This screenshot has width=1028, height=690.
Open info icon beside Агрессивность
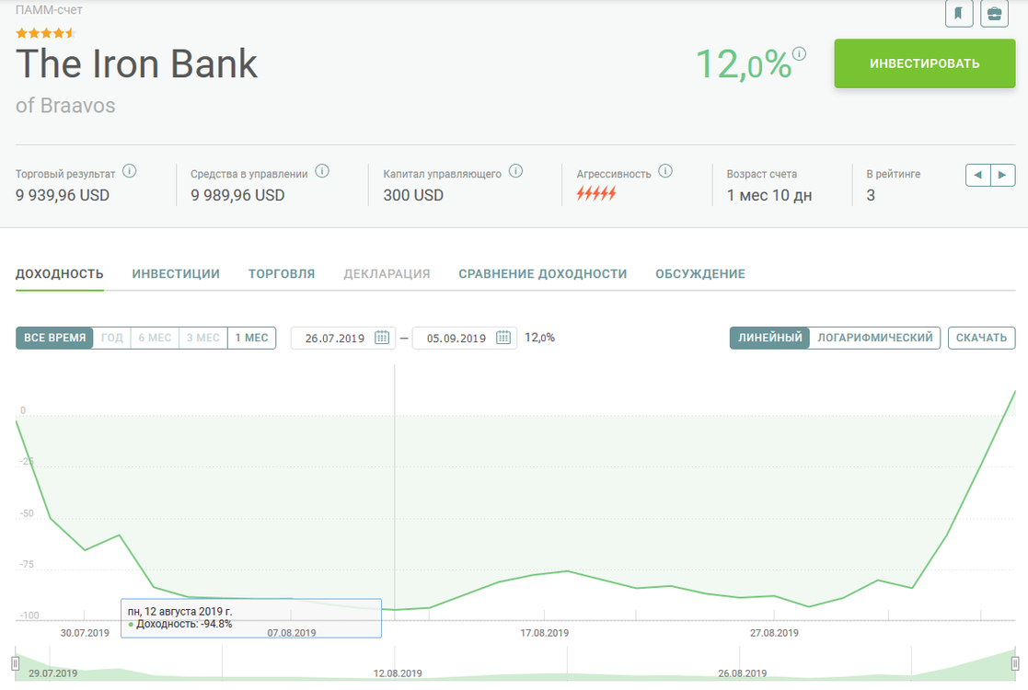pos(665,172)
